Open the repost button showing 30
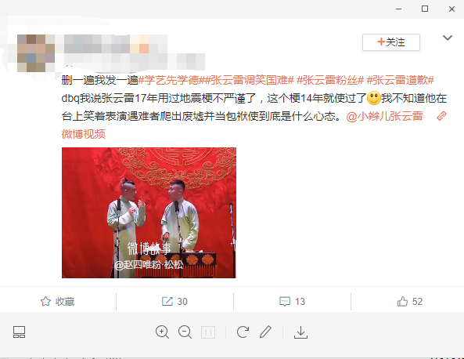Screen dimensions: 464x359 pyautogui.click(x=174, y=302)
